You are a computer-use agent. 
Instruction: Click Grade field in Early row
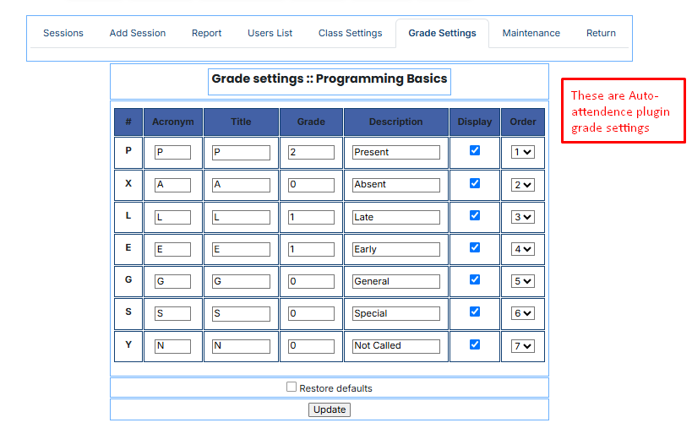[311, 250]
